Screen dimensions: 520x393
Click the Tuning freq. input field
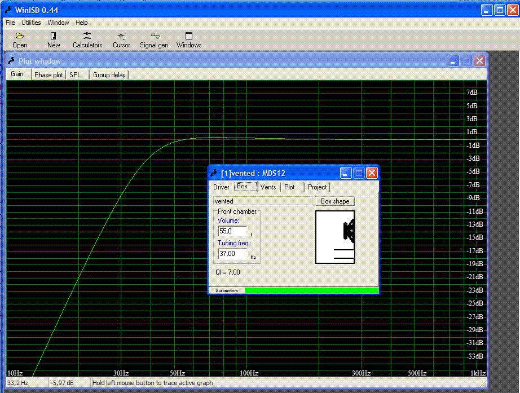click(x=232, y=254)
